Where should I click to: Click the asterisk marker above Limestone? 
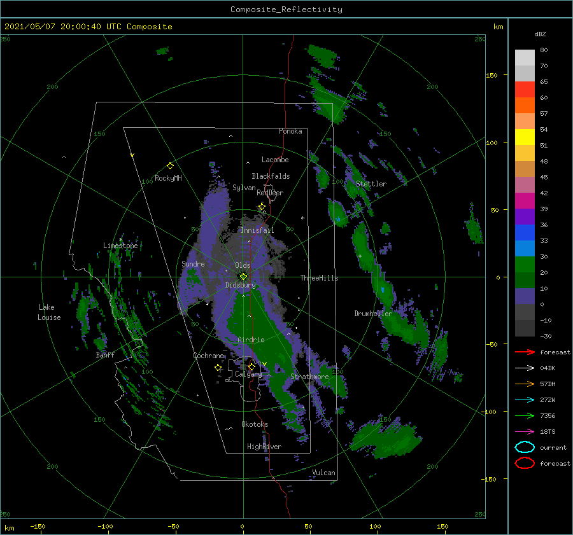point(120,240)
